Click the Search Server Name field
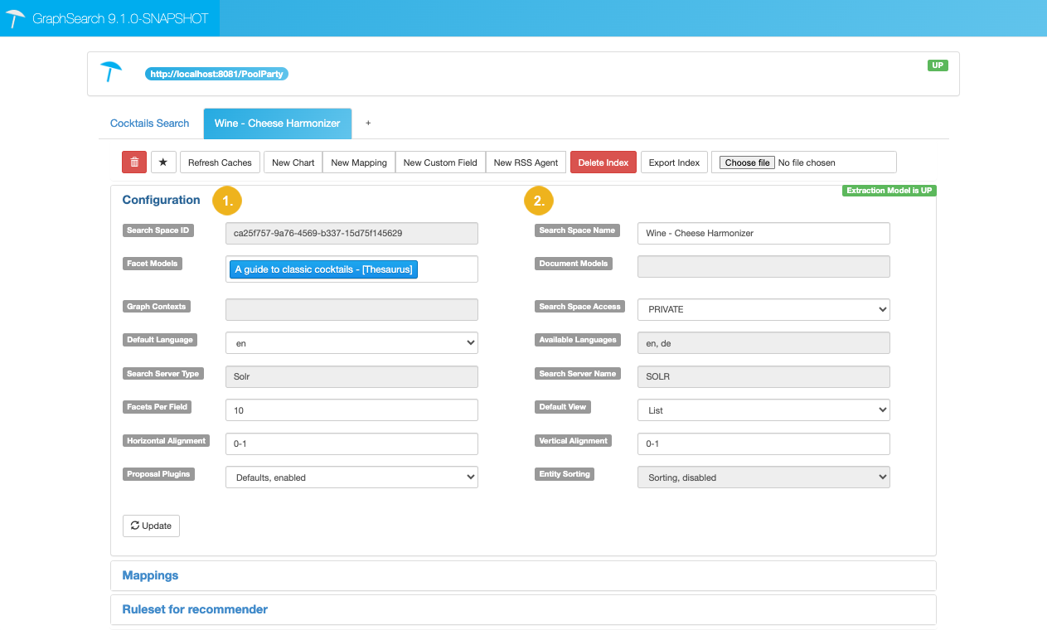The height and width of the screenshot is (630, 1047). 763,376
